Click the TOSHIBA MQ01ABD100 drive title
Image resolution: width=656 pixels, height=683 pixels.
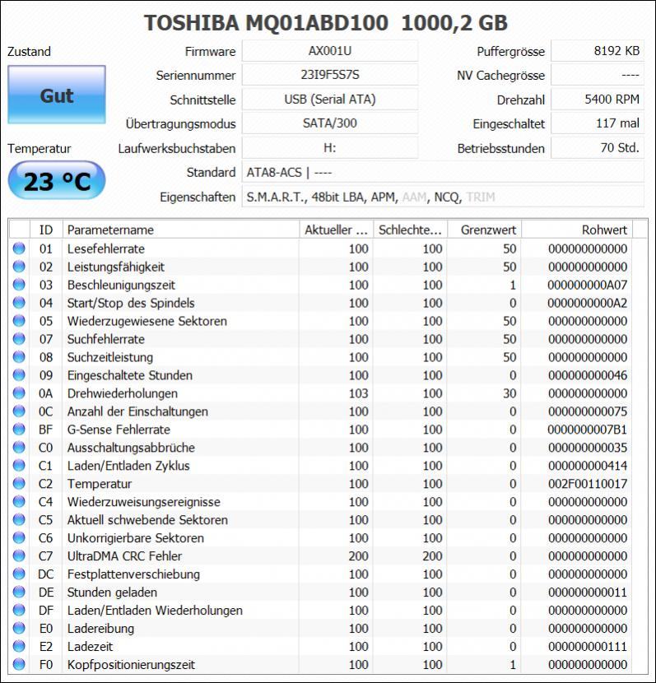(326, 23)
